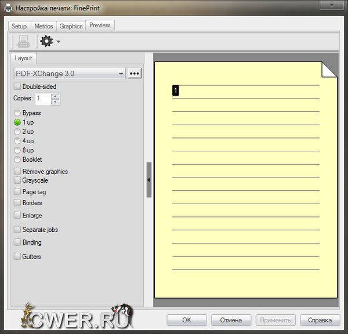Open the dropdown arrow beside the gear
Image resolution: width=348 pixels, height=334 pixels.
(x=58, y=42)
